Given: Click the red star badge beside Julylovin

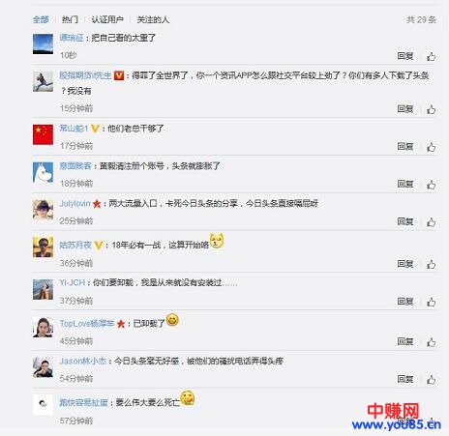Looking at the screenshot, I should point(97,204).
